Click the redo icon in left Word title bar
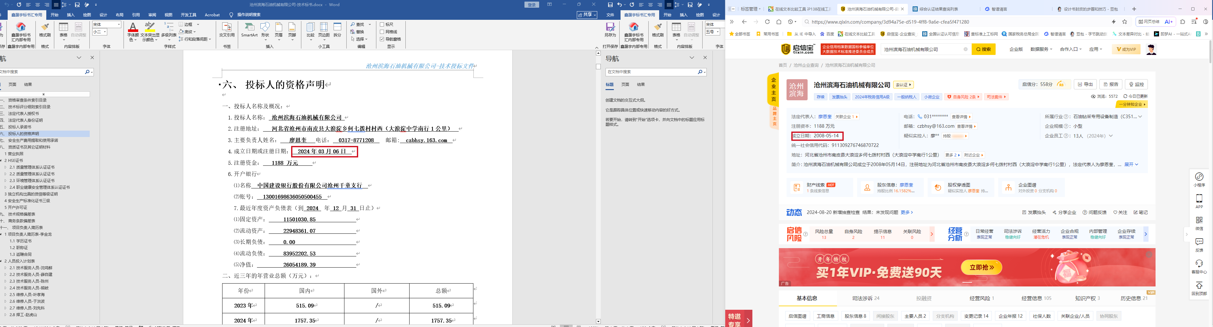The image size is (1213, 327). 19,5
